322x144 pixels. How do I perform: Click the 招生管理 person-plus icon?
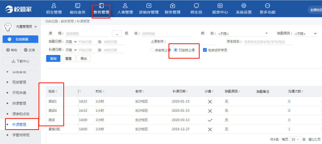pos(54,6)
